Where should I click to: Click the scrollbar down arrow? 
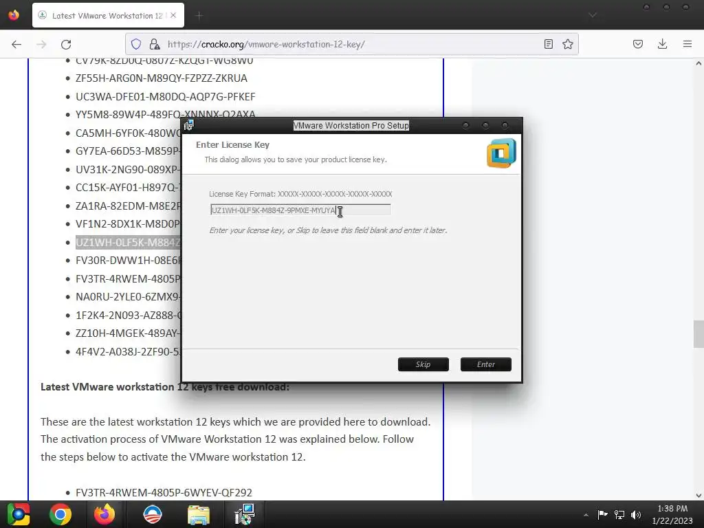click(698, 496)
